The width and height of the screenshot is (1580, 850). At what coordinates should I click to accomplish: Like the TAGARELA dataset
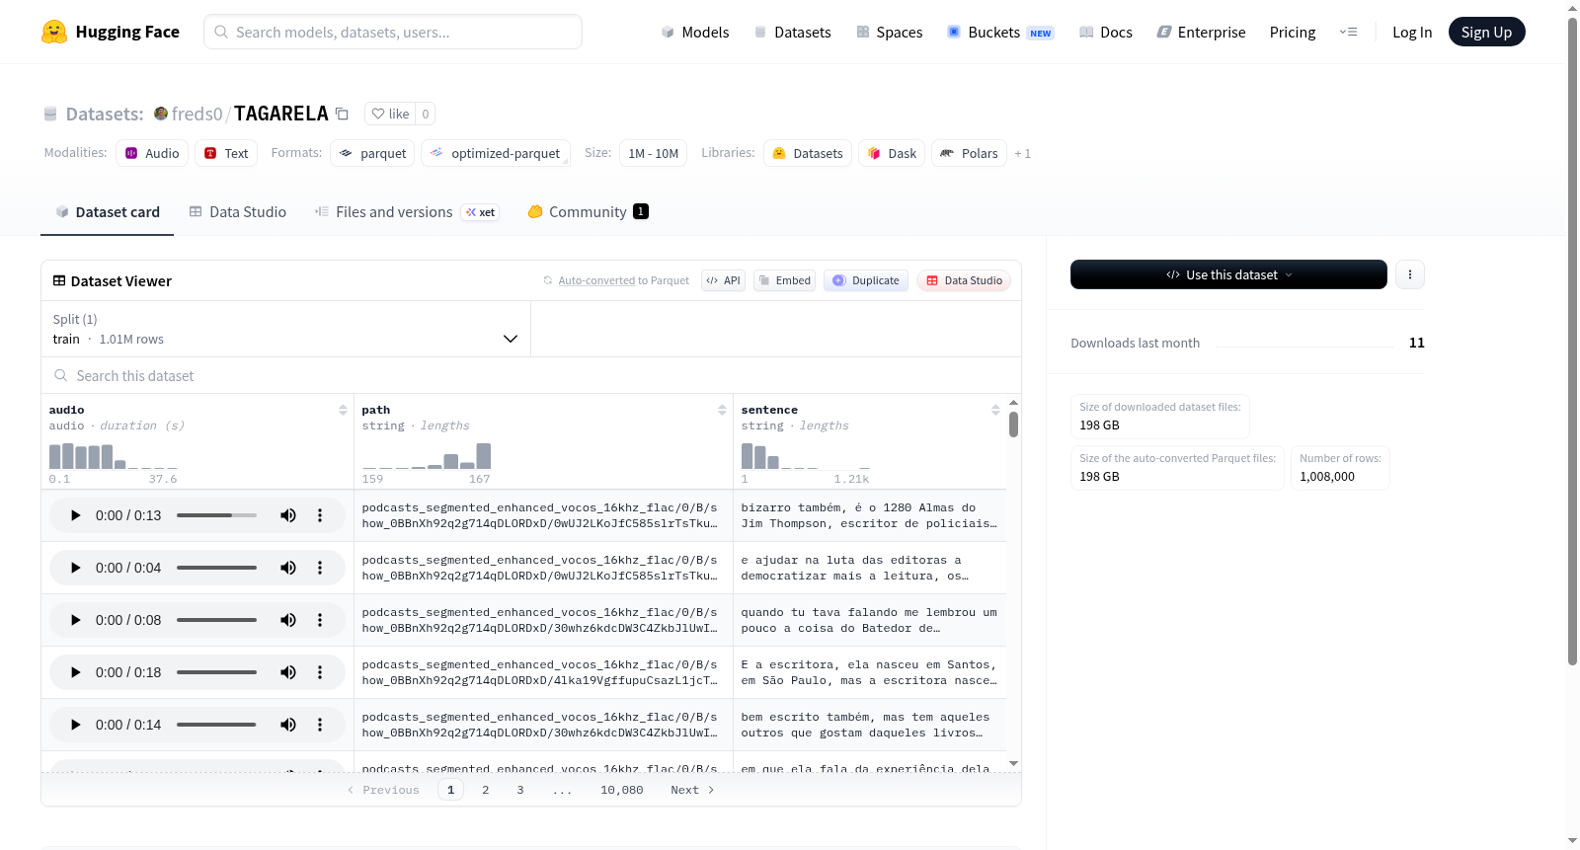click(x=391, y=114)
